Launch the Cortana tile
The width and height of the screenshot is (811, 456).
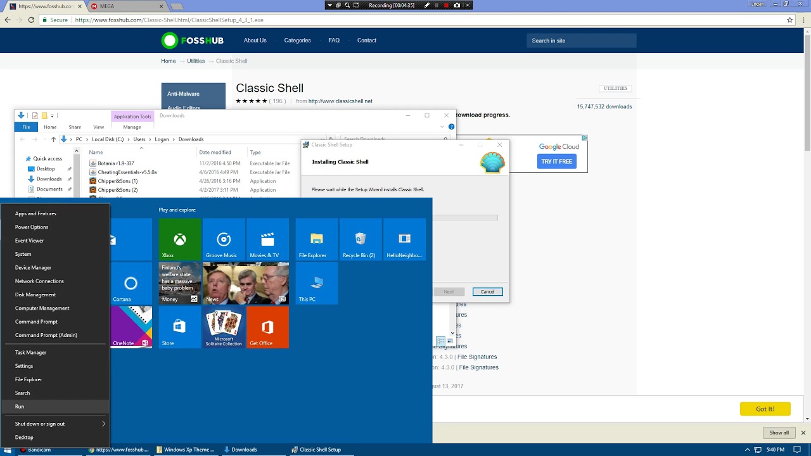pos(131,283)
